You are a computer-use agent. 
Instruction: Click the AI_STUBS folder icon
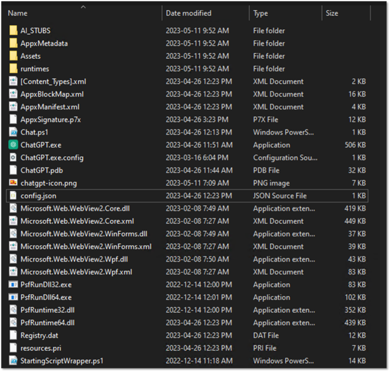click(13, 30)
